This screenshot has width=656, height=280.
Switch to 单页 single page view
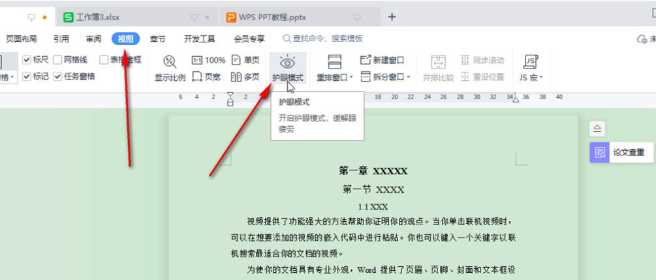click(245, 60)
